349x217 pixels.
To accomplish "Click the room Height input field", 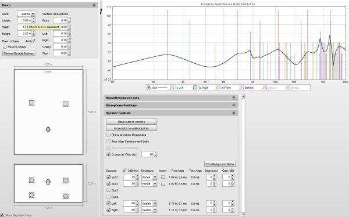I will click(x=24, y=34).
